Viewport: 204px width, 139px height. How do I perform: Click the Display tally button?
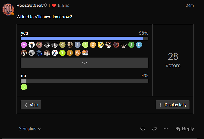click(173, 105)
